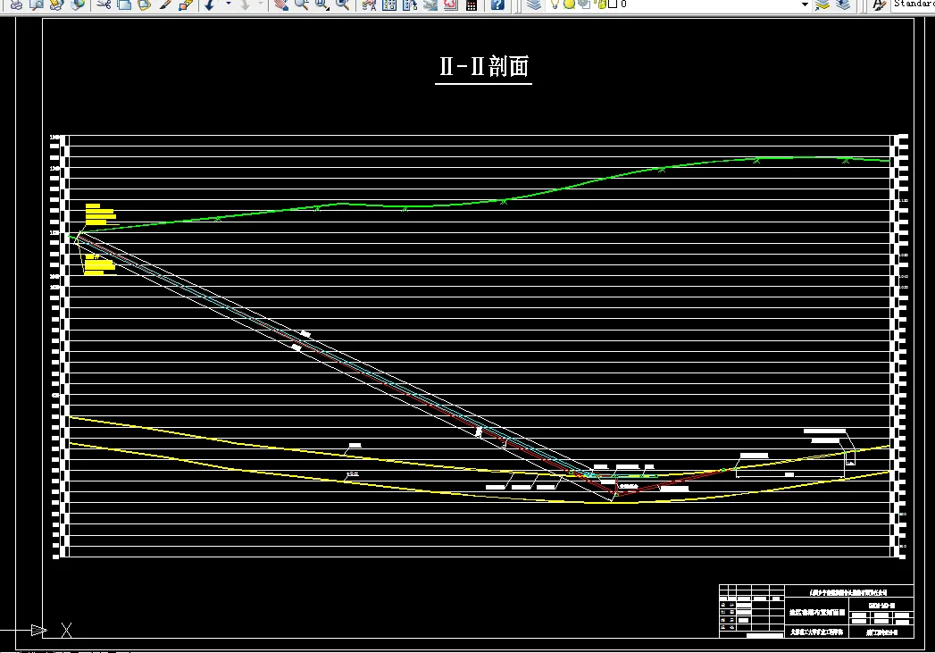
Task: Open Layer Properties Manager
Action: [x=534, y=4]
